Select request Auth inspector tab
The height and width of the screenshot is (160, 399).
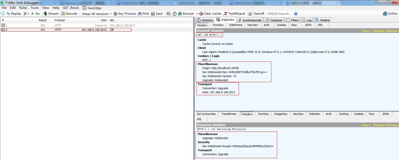pos(267,25)
